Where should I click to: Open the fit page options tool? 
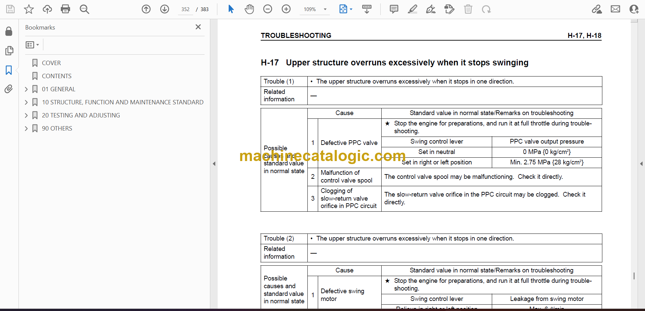point(343,9)
